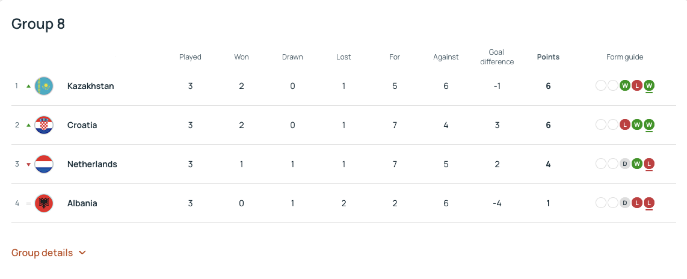The height and width of the screenshot is (279, 687).
Task: Click the Group 8 heading
Action: coord(38,24)
